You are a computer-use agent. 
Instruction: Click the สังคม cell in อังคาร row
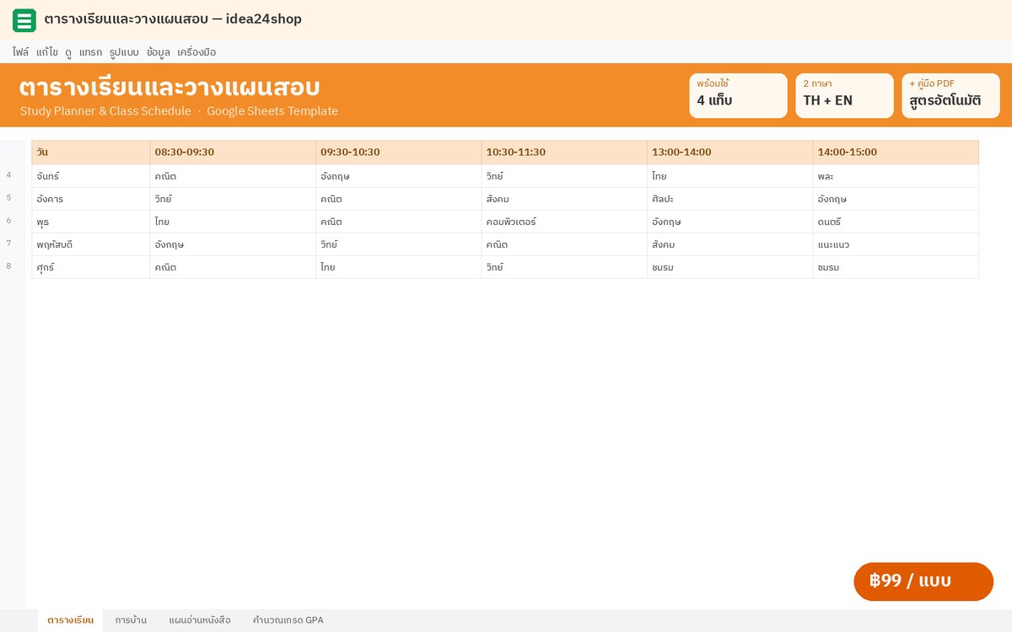pyautogui.click(x=564, y=199)
